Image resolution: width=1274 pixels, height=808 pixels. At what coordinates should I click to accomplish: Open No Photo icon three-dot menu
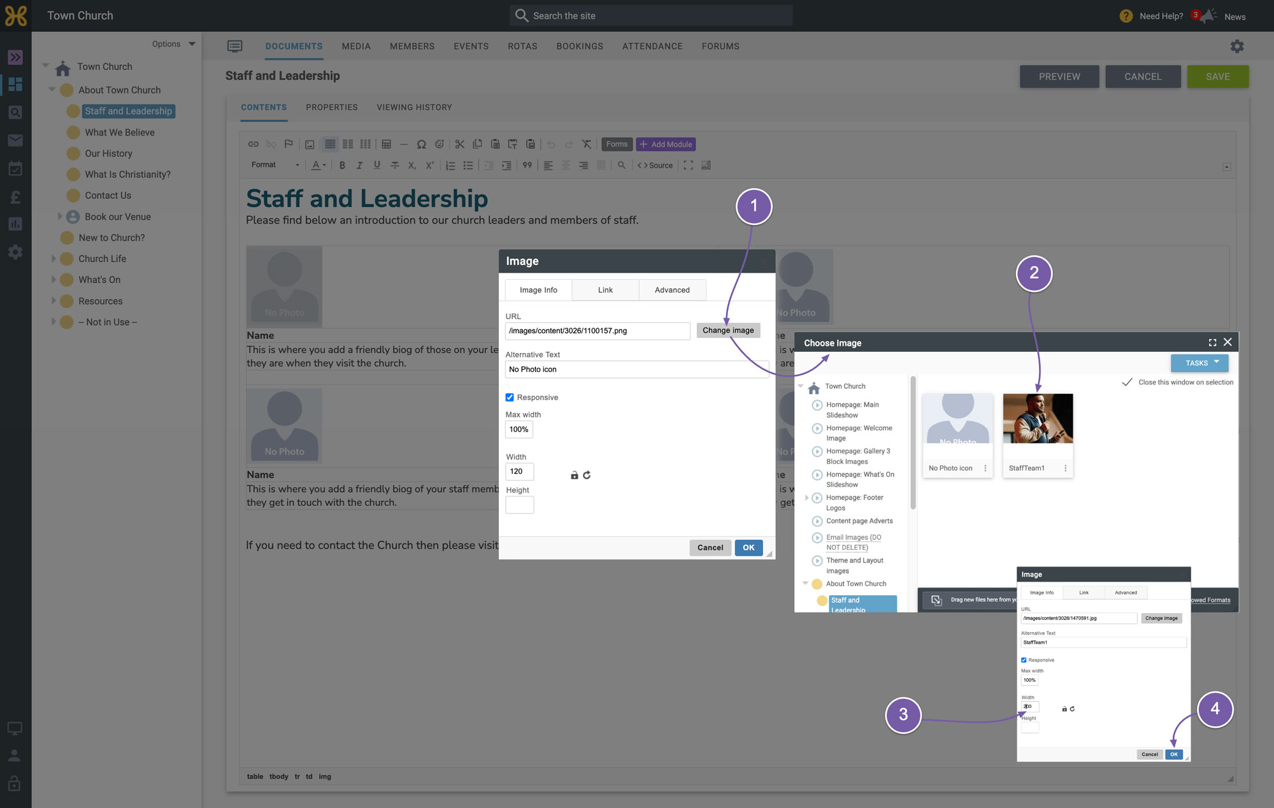click(985, 468)
